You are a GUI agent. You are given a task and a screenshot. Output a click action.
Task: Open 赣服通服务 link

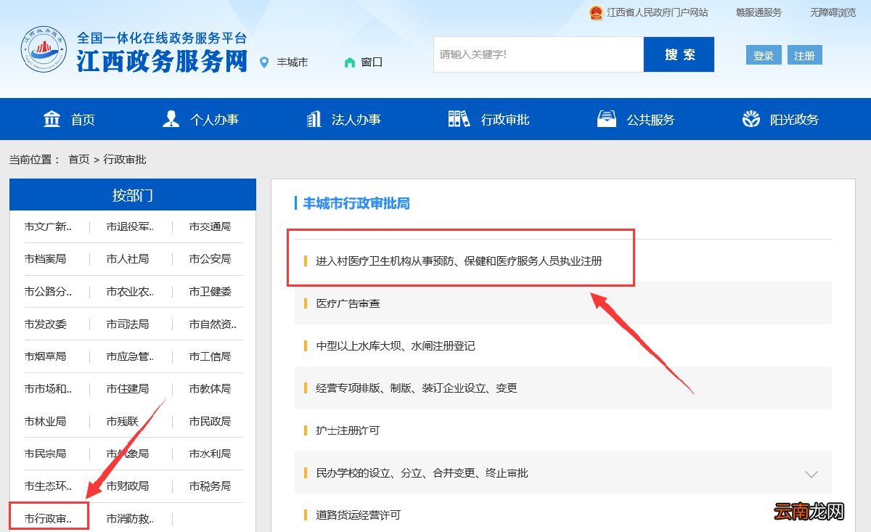(758, 12)
